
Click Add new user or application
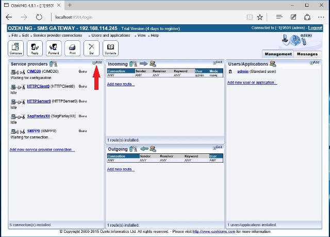(252, 83)
